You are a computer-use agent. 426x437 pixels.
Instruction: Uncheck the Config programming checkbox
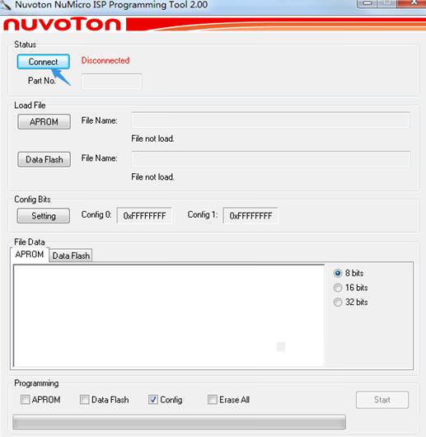(153, 400)
